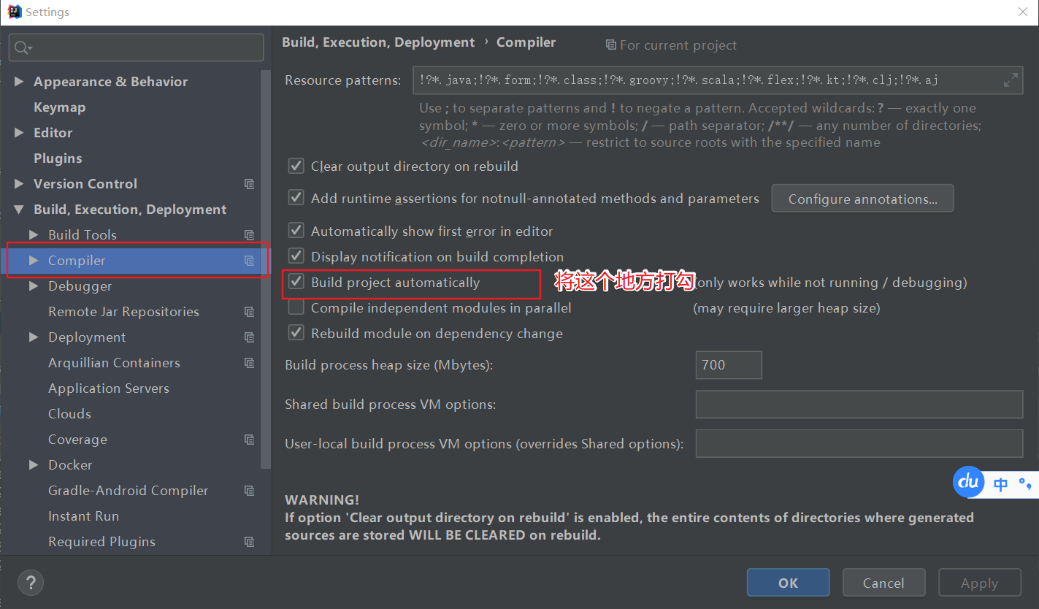
Task: Click project-level icon beside Arquillian Containers
Action: [x=250, y=363]
